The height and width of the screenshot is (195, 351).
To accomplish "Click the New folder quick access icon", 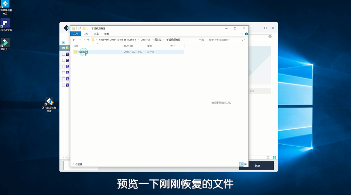I will coord(84,28).
